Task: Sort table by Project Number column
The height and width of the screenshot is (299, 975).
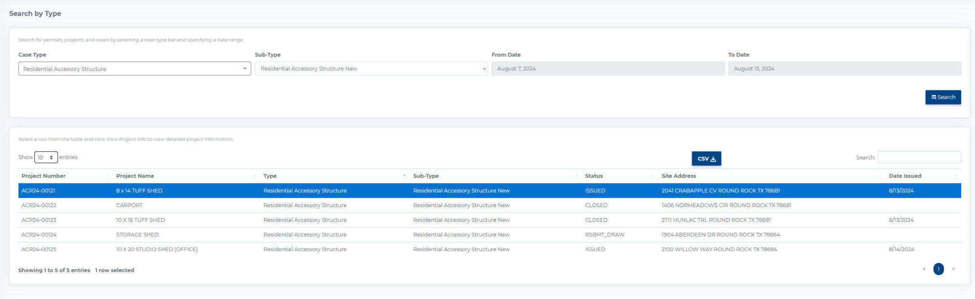Action: pyautogui.click(x=44, y=176)
